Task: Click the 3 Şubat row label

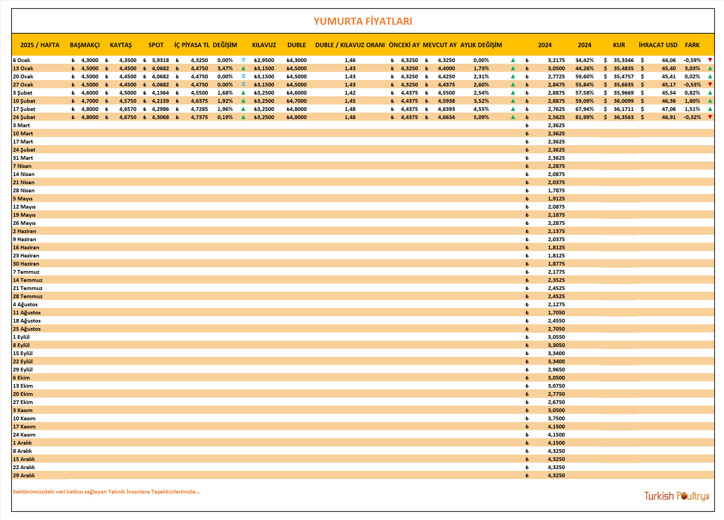Action: (23, 93)
